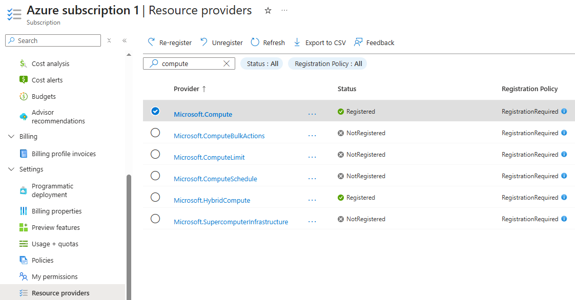The height and width of the screenshot is (300, 575).
Task: Open the ellipsis menu for Microsoft.ComputeLimit
Action: tap(312, 158)
